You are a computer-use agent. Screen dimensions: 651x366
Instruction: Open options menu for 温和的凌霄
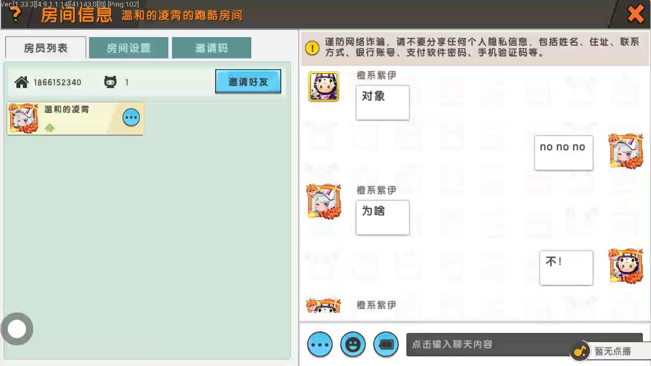pyautogui.click(x=131, y=117)
